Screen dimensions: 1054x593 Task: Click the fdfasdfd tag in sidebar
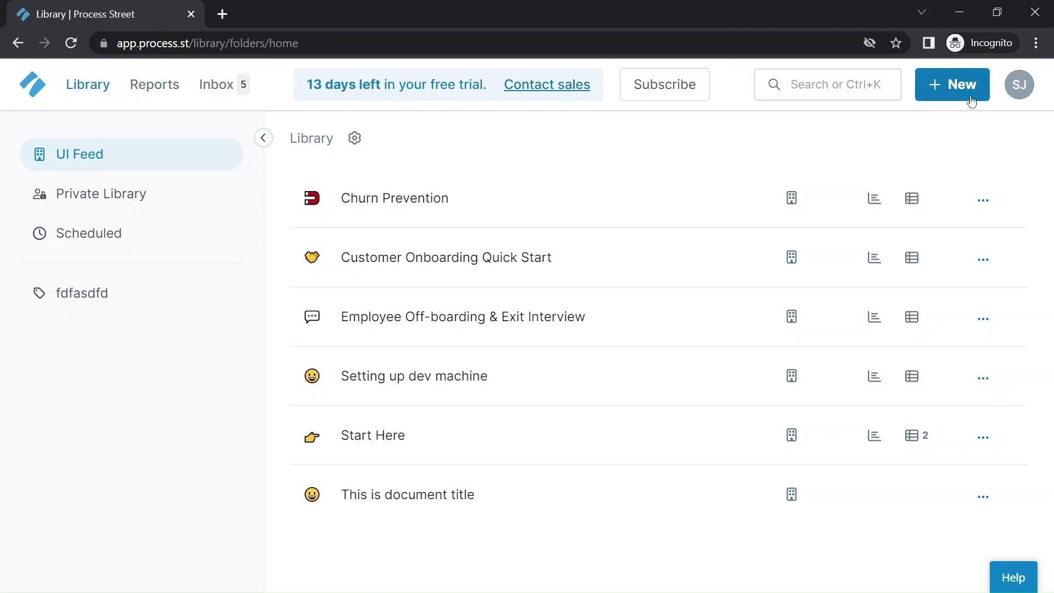pyautogui.click(x=82, y=293)
